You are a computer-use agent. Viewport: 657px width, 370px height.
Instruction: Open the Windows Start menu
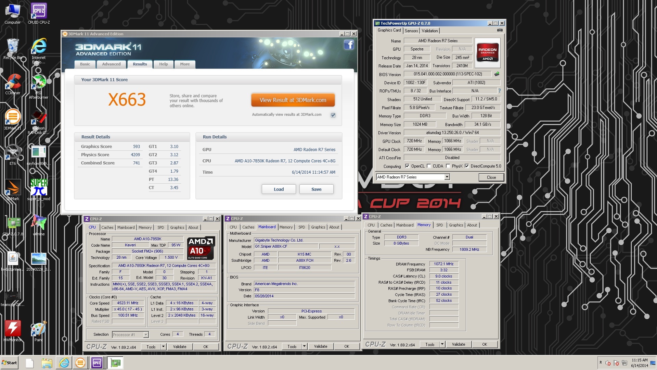[x=9, y=362]
